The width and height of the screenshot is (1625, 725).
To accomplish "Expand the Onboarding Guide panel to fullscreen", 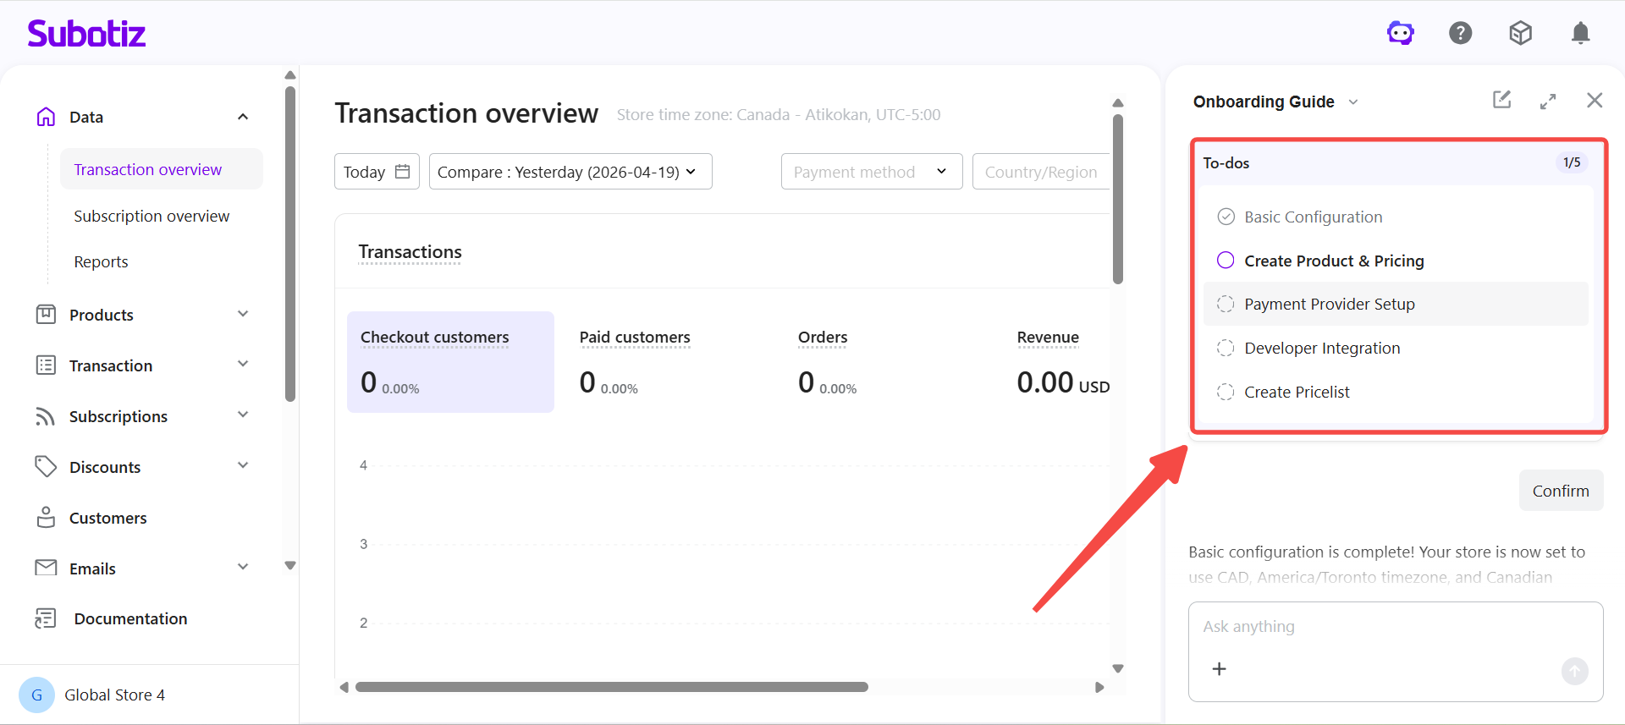I will 1548,102.
